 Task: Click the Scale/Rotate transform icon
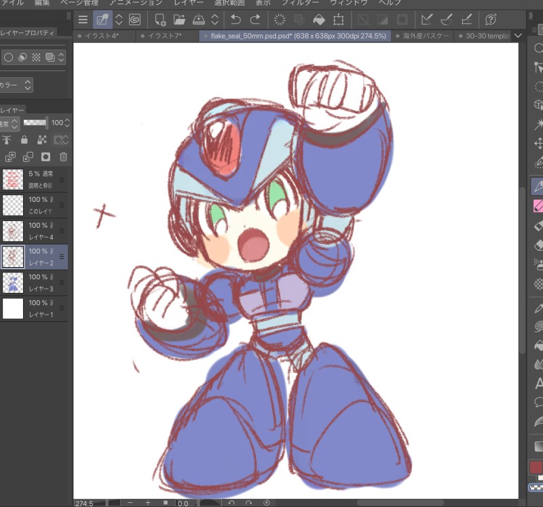point(338,20)
